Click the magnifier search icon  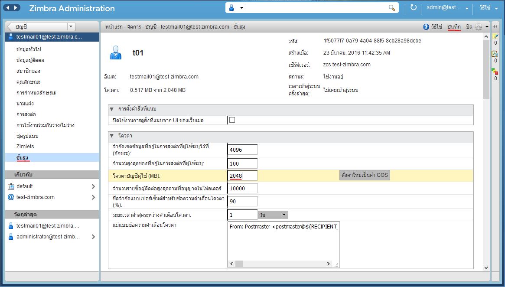coord(391,8)
